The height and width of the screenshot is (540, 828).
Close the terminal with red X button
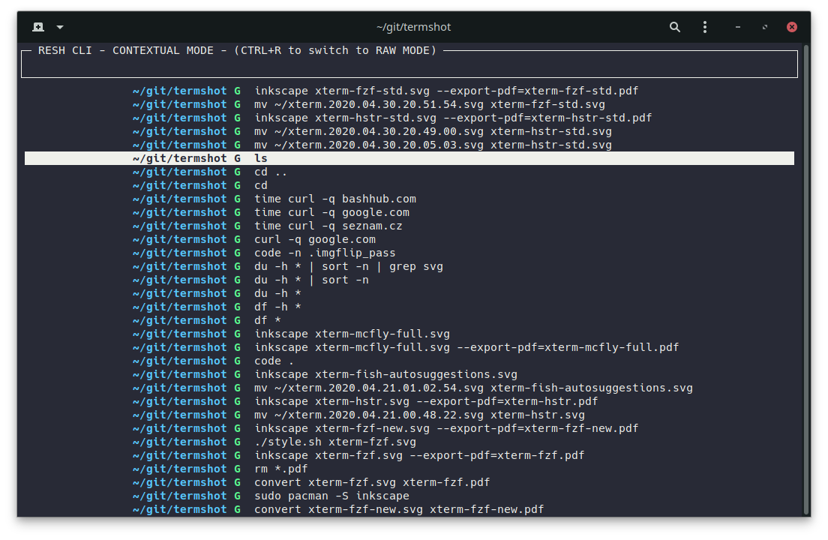click(x=792, y=27)
